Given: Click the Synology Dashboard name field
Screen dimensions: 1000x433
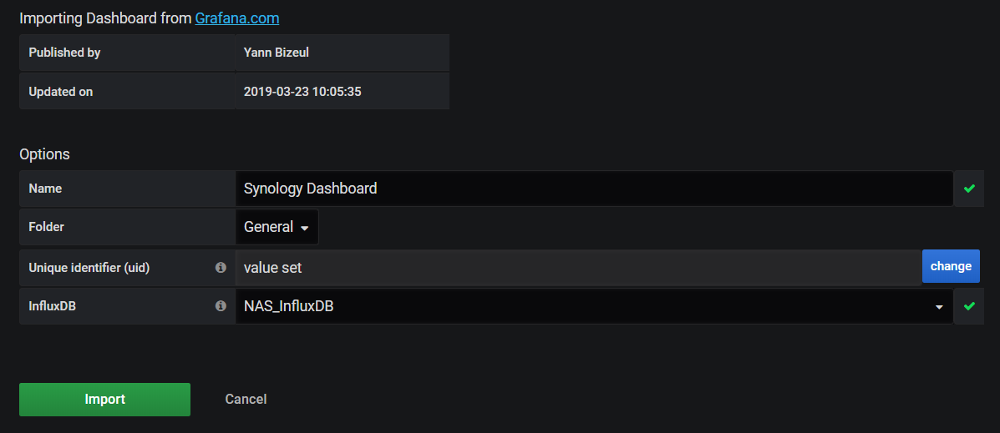Looking at the screenshot, I should [593, 189].
